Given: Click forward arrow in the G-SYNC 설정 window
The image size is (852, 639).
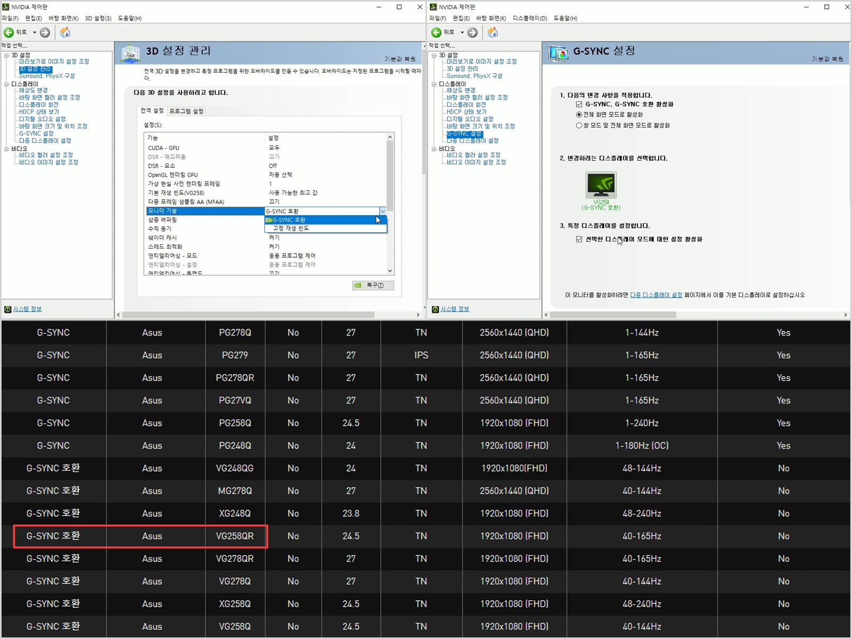Looking at the screenshot, I should pos(472,32).
